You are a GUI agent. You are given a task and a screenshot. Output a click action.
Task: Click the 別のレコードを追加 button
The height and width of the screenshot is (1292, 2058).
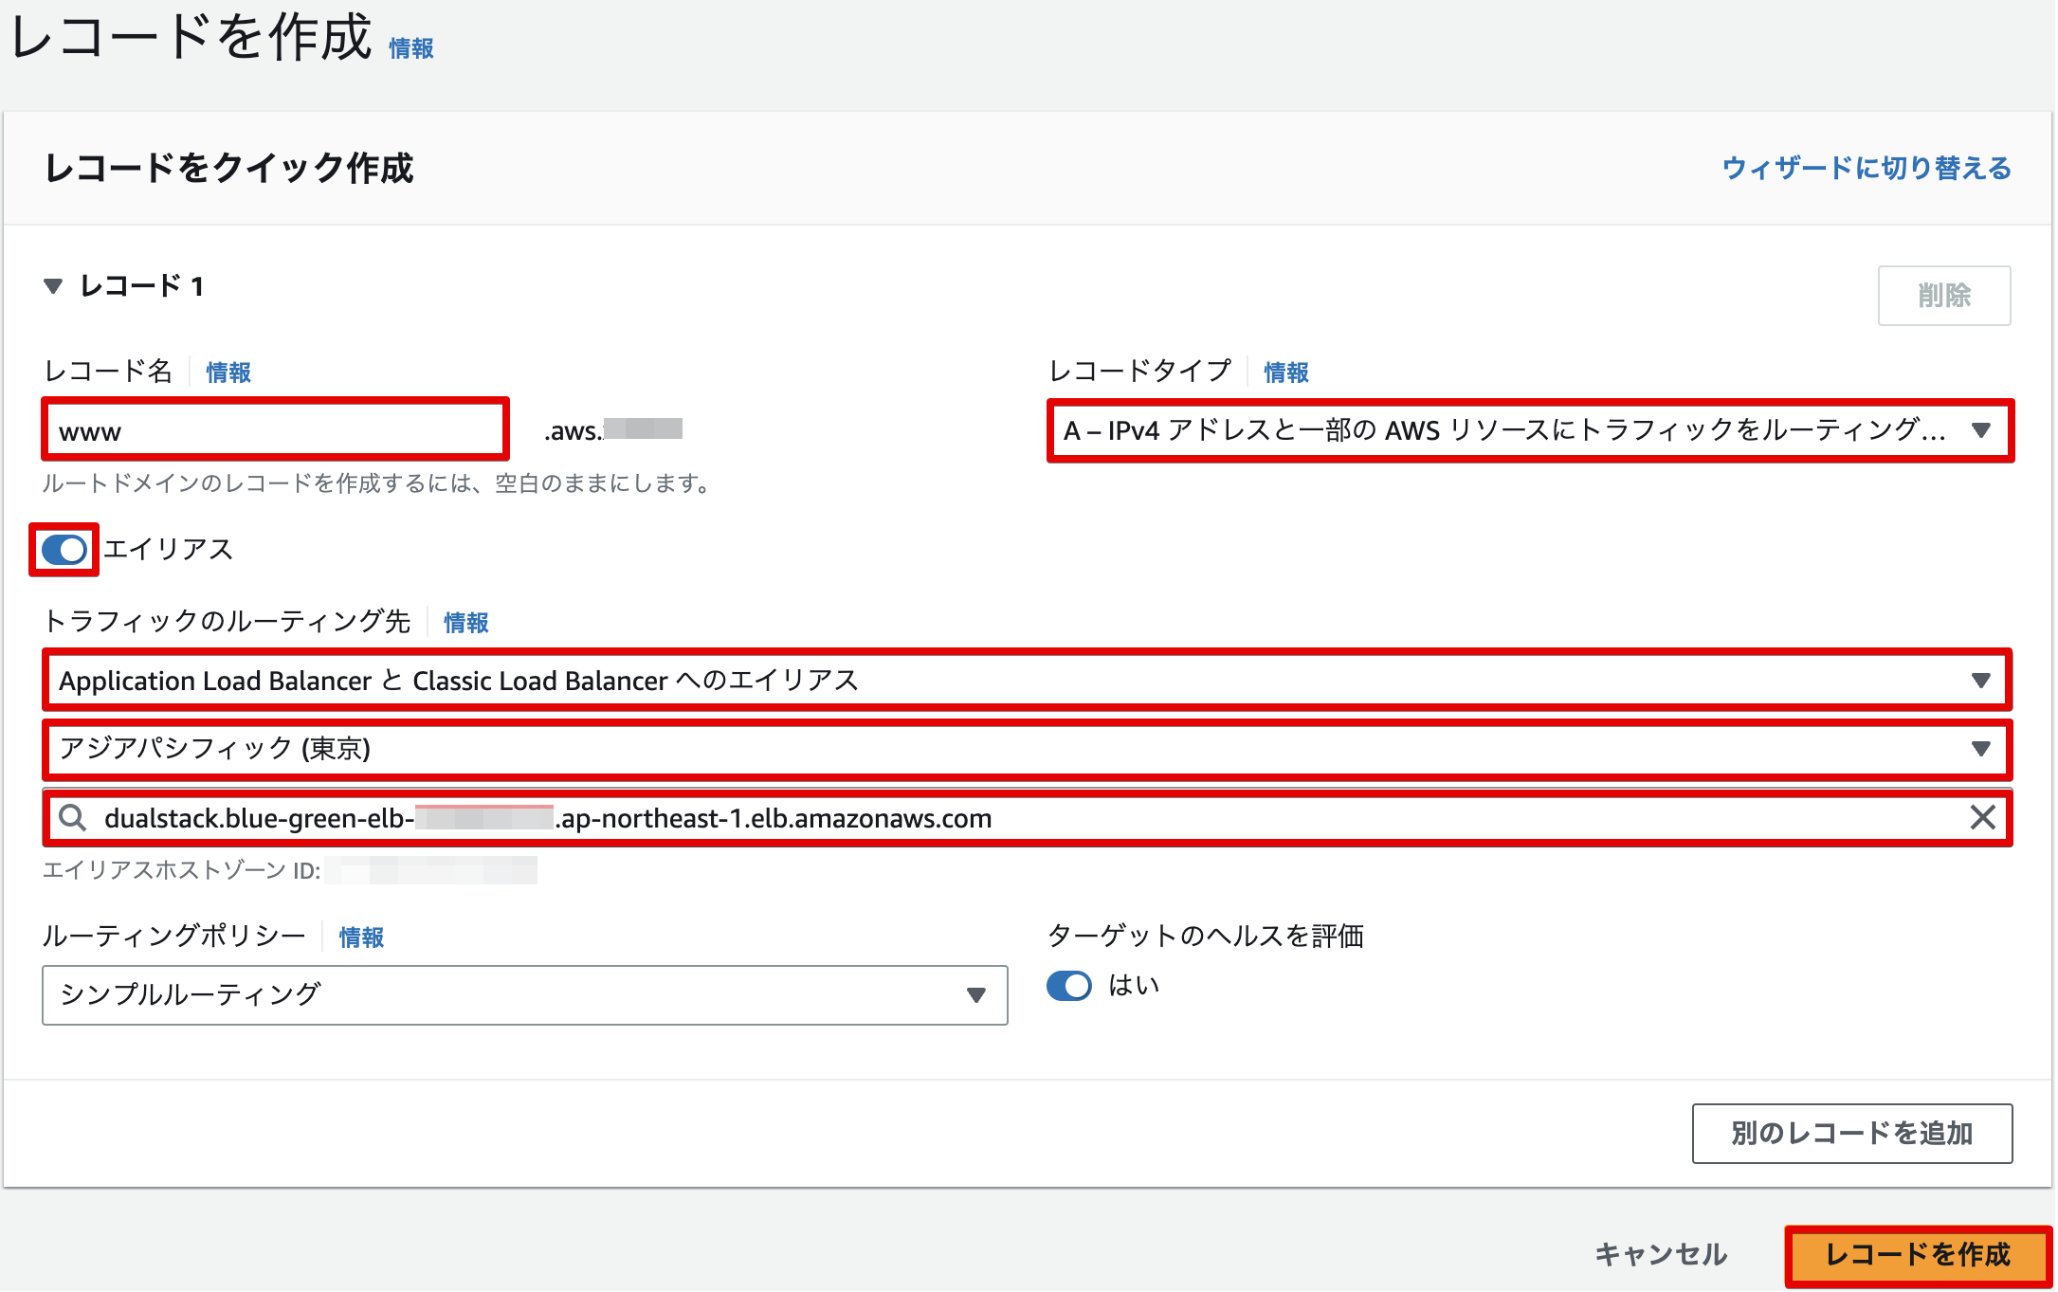[1852, 1132]
